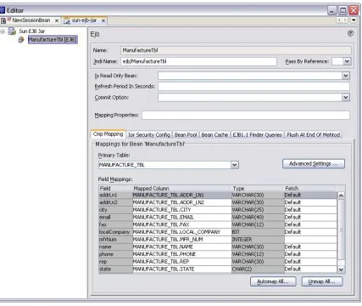Select Flush At End Of Method tab
Screen dimensions: 362x306
pos(314,135)
